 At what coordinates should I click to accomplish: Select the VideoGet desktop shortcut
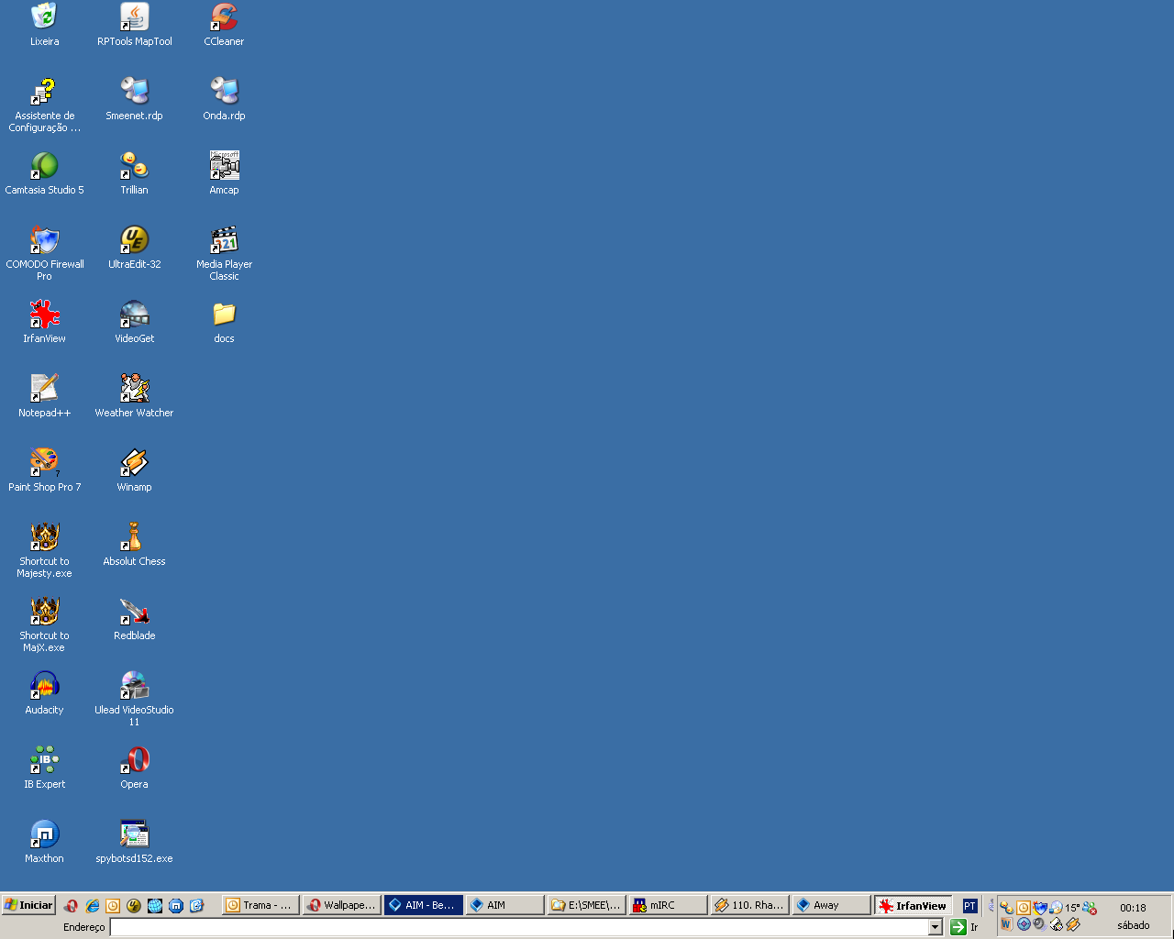click(134, 321)
